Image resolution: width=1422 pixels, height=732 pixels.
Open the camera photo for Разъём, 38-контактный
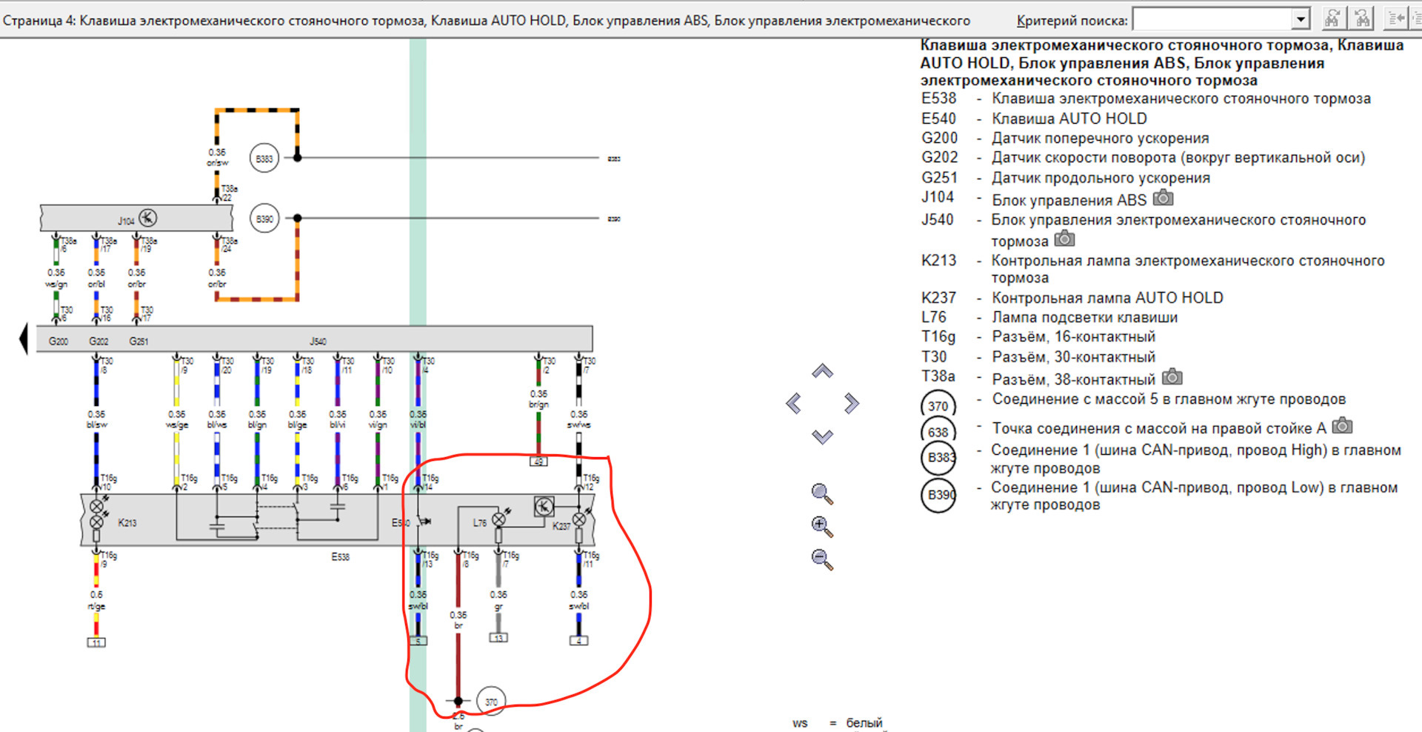tap(1172, 377)
